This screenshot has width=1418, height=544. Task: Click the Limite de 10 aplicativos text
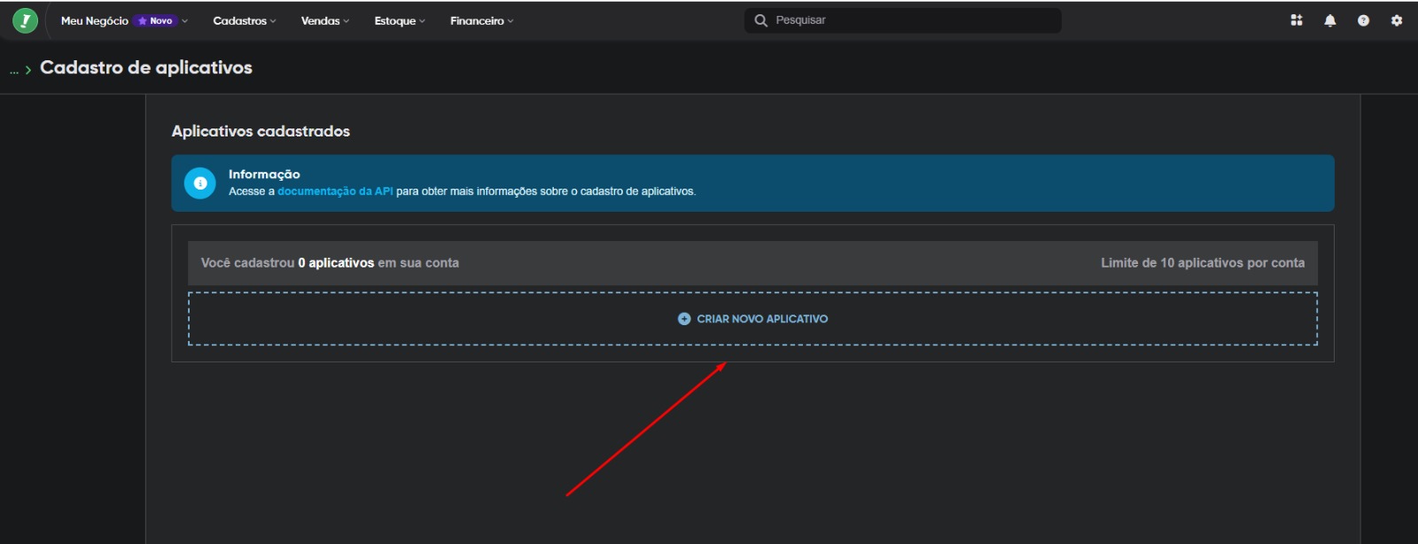[1202, 263]
